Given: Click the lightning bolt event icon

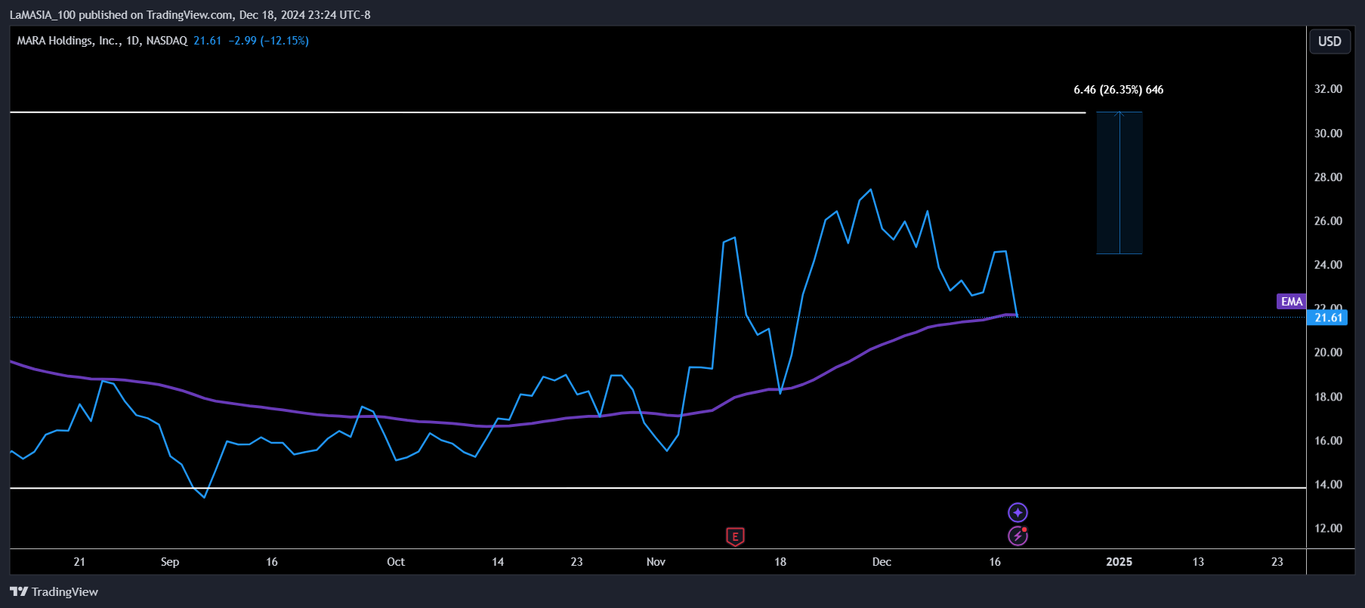Looking at the screenshot, I should (1018, 536).
